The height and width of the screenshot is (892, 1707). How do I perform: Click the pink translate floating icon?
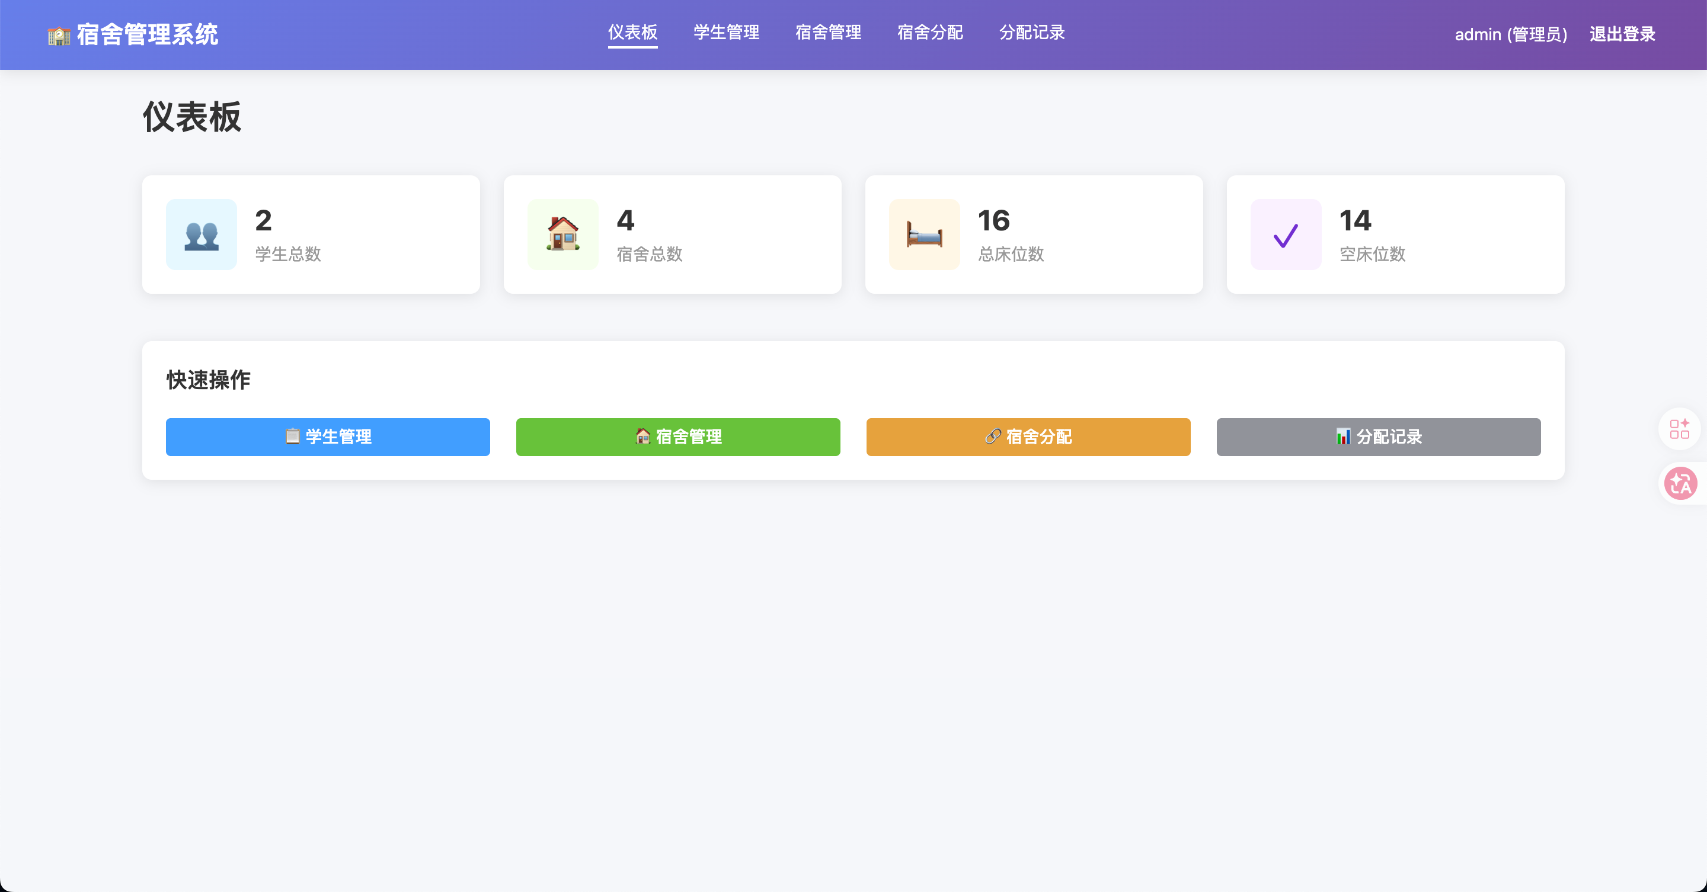(1680, 483)
